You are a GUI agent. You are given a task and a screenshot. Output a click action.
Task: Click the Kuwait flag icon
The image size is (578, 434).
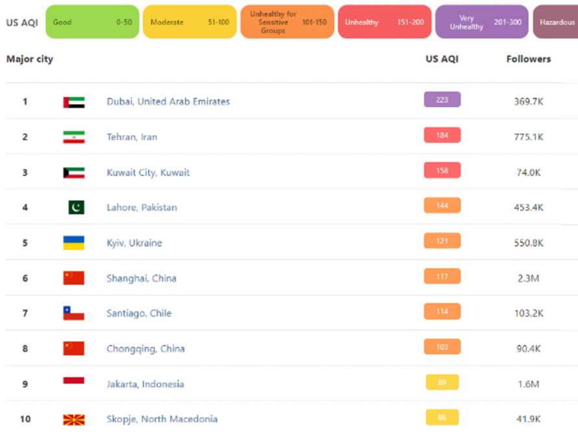pos(74,173)
